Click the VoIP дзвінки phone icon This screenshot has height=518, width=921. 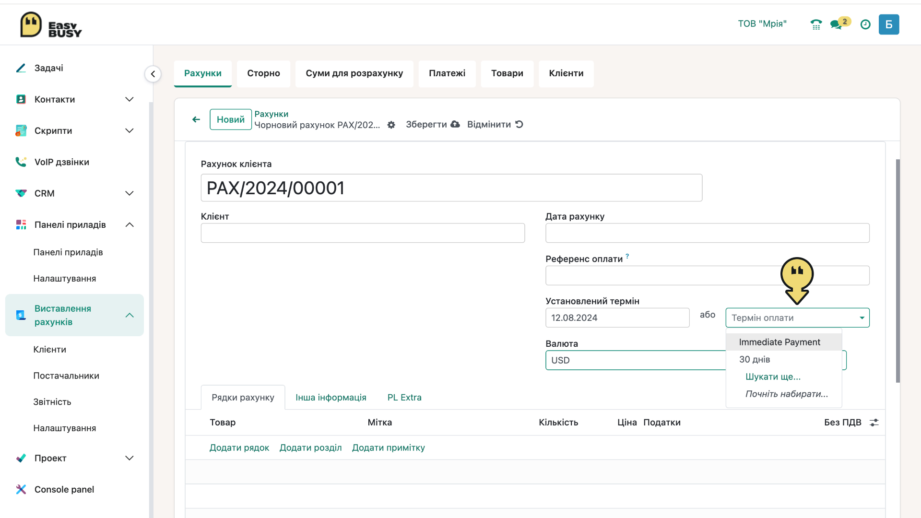(x=21, y=162)
